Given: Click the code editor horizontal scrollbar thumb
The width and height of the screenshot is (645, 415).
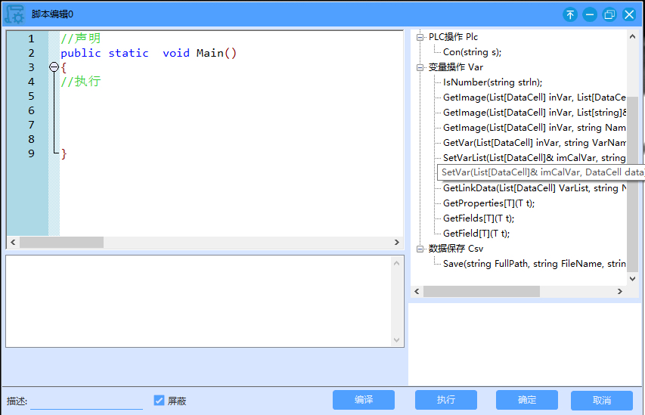Looking at the screenshot, I should [x=62, y=242].
